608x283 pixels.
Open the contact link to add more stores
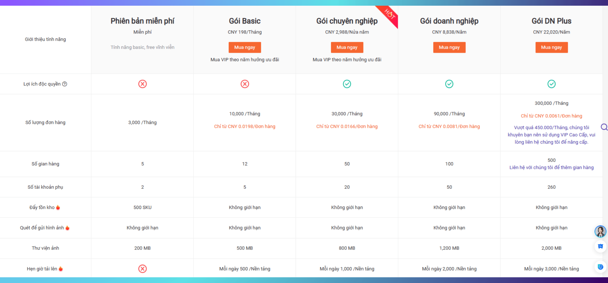tap(551, 168)
